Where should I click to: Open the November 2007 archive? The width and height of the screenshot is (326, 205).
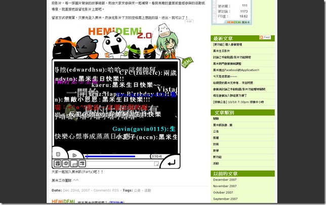(x=225, y=186)
